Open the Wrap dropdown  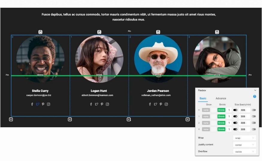point(244,138)
